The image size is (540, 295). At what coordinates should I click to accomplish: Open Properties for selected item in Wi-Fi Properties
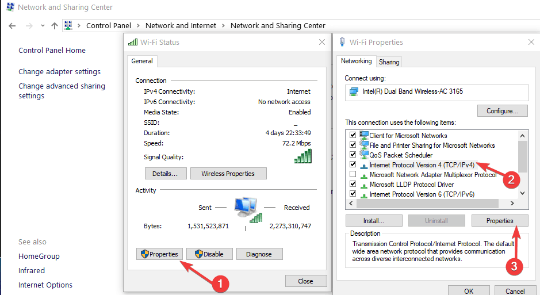tap(500, 221)
